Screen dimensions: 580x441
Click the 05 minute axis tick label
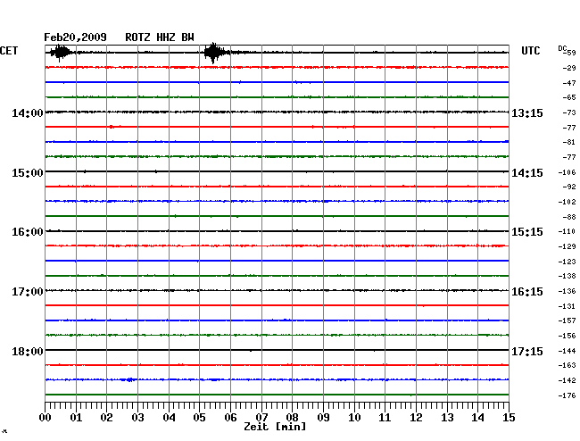coord(199,418)
